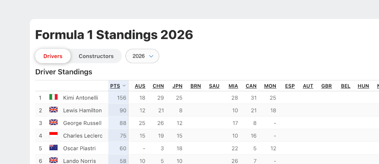Click Kimi Antonelli's Italian flag icon
Image resolution: width=379 pixels, height=164 pixels.
pos(53,97)
